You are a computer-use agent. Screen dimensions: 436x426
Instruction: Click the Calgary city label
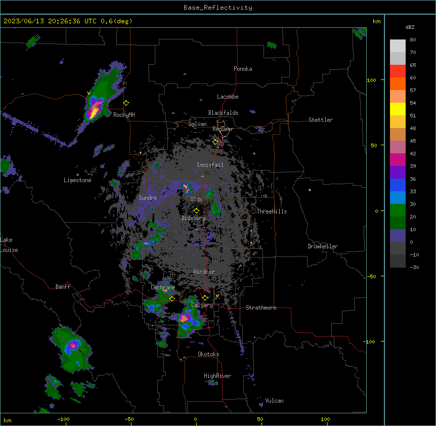point(202,305)
